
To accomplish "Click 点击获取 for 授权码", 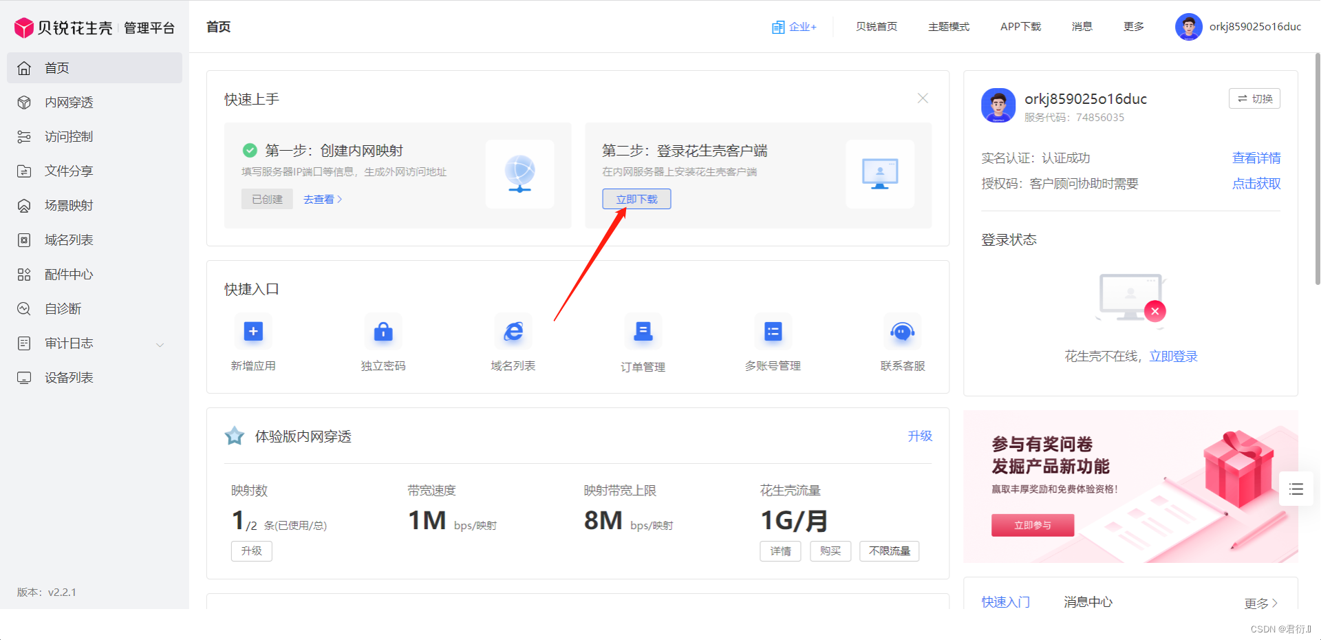I will pyautogui.click(x=1256, y=184).
